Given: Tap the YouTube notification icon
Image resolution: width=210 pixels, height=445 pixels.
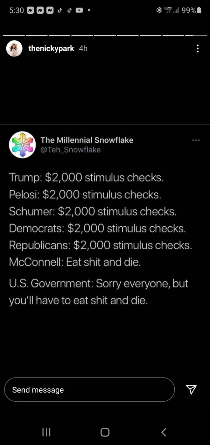Looking at the screenshot, I should (79, 10).
